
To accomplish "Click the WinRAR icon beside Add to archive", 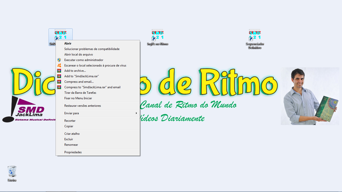I will (59, 71).
